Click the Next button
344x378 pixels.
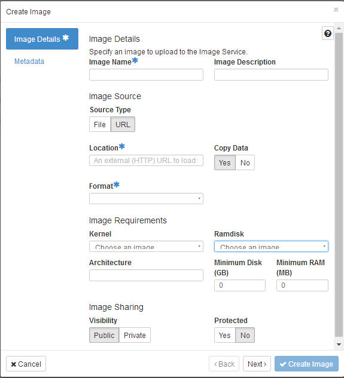click(x=257, y=364)
